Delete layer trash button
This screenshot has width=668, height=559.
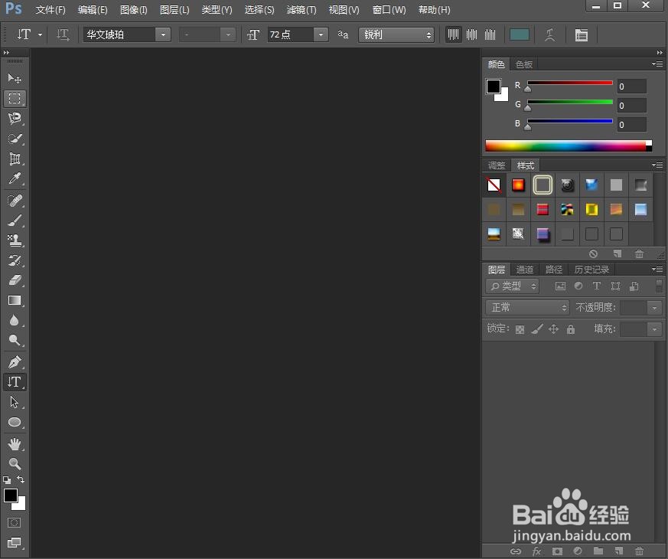(x=639, y=551)
